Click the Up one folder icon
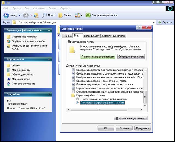The width and height of the screenshot is (175, 142). click(36, 15)
